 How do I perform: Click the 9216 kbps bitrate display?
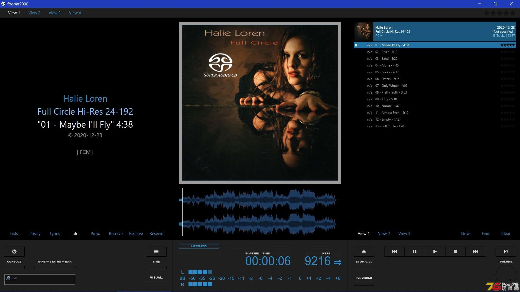(x=318, y=261)
